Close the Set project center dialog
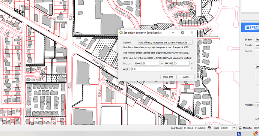The image size is (259, 136). 192,33
